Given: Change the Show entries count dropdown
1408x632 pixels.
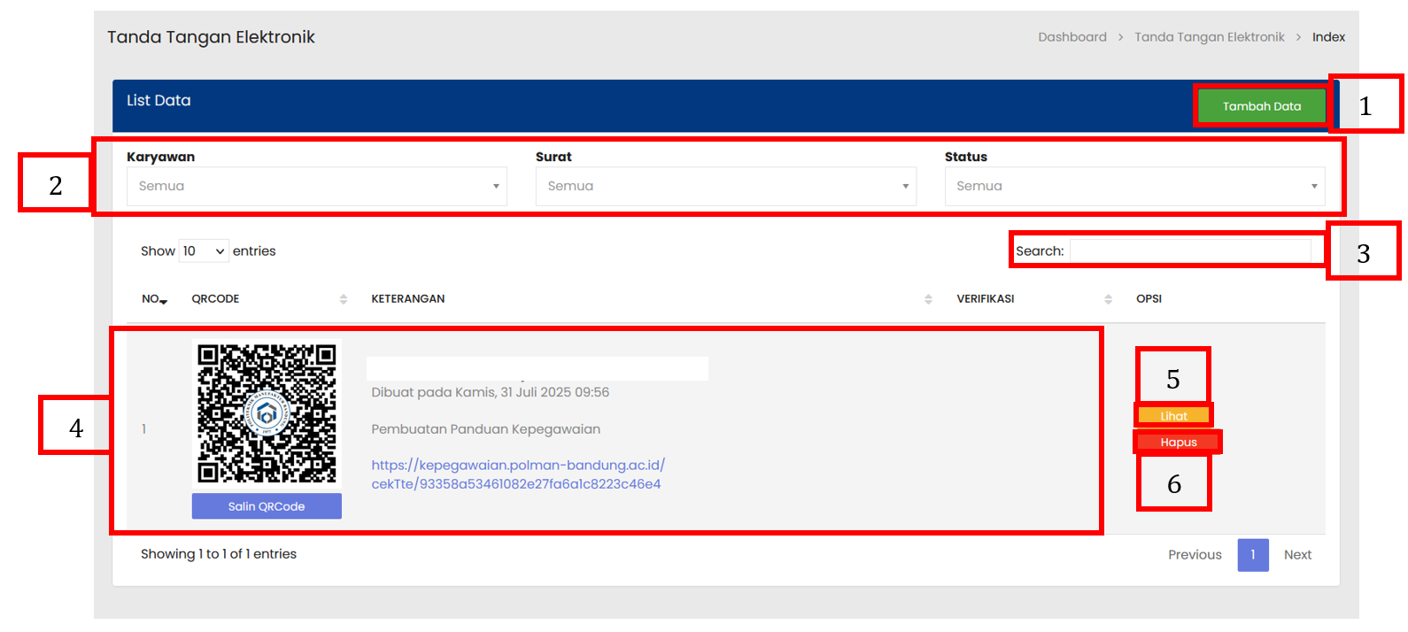Looking at the screenshot, I should click(x=204, y=251).
